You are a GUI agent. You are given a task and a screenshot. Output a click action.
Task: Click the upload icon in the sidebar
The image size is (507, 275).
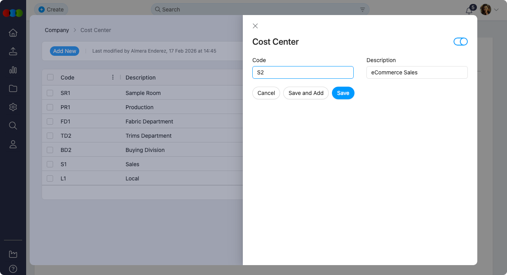click(13, 51)
